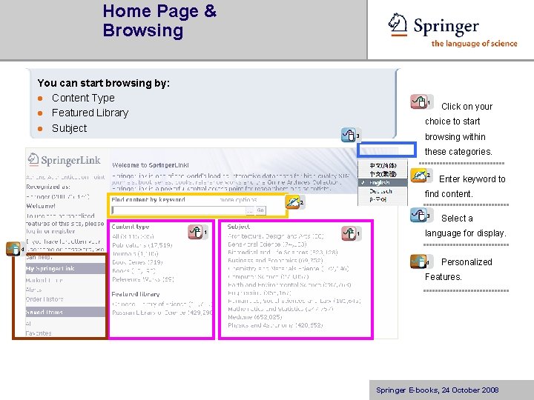Viewport: 534px width, 400px height.
Task: Click the log in link
Action: click(33, 231)
